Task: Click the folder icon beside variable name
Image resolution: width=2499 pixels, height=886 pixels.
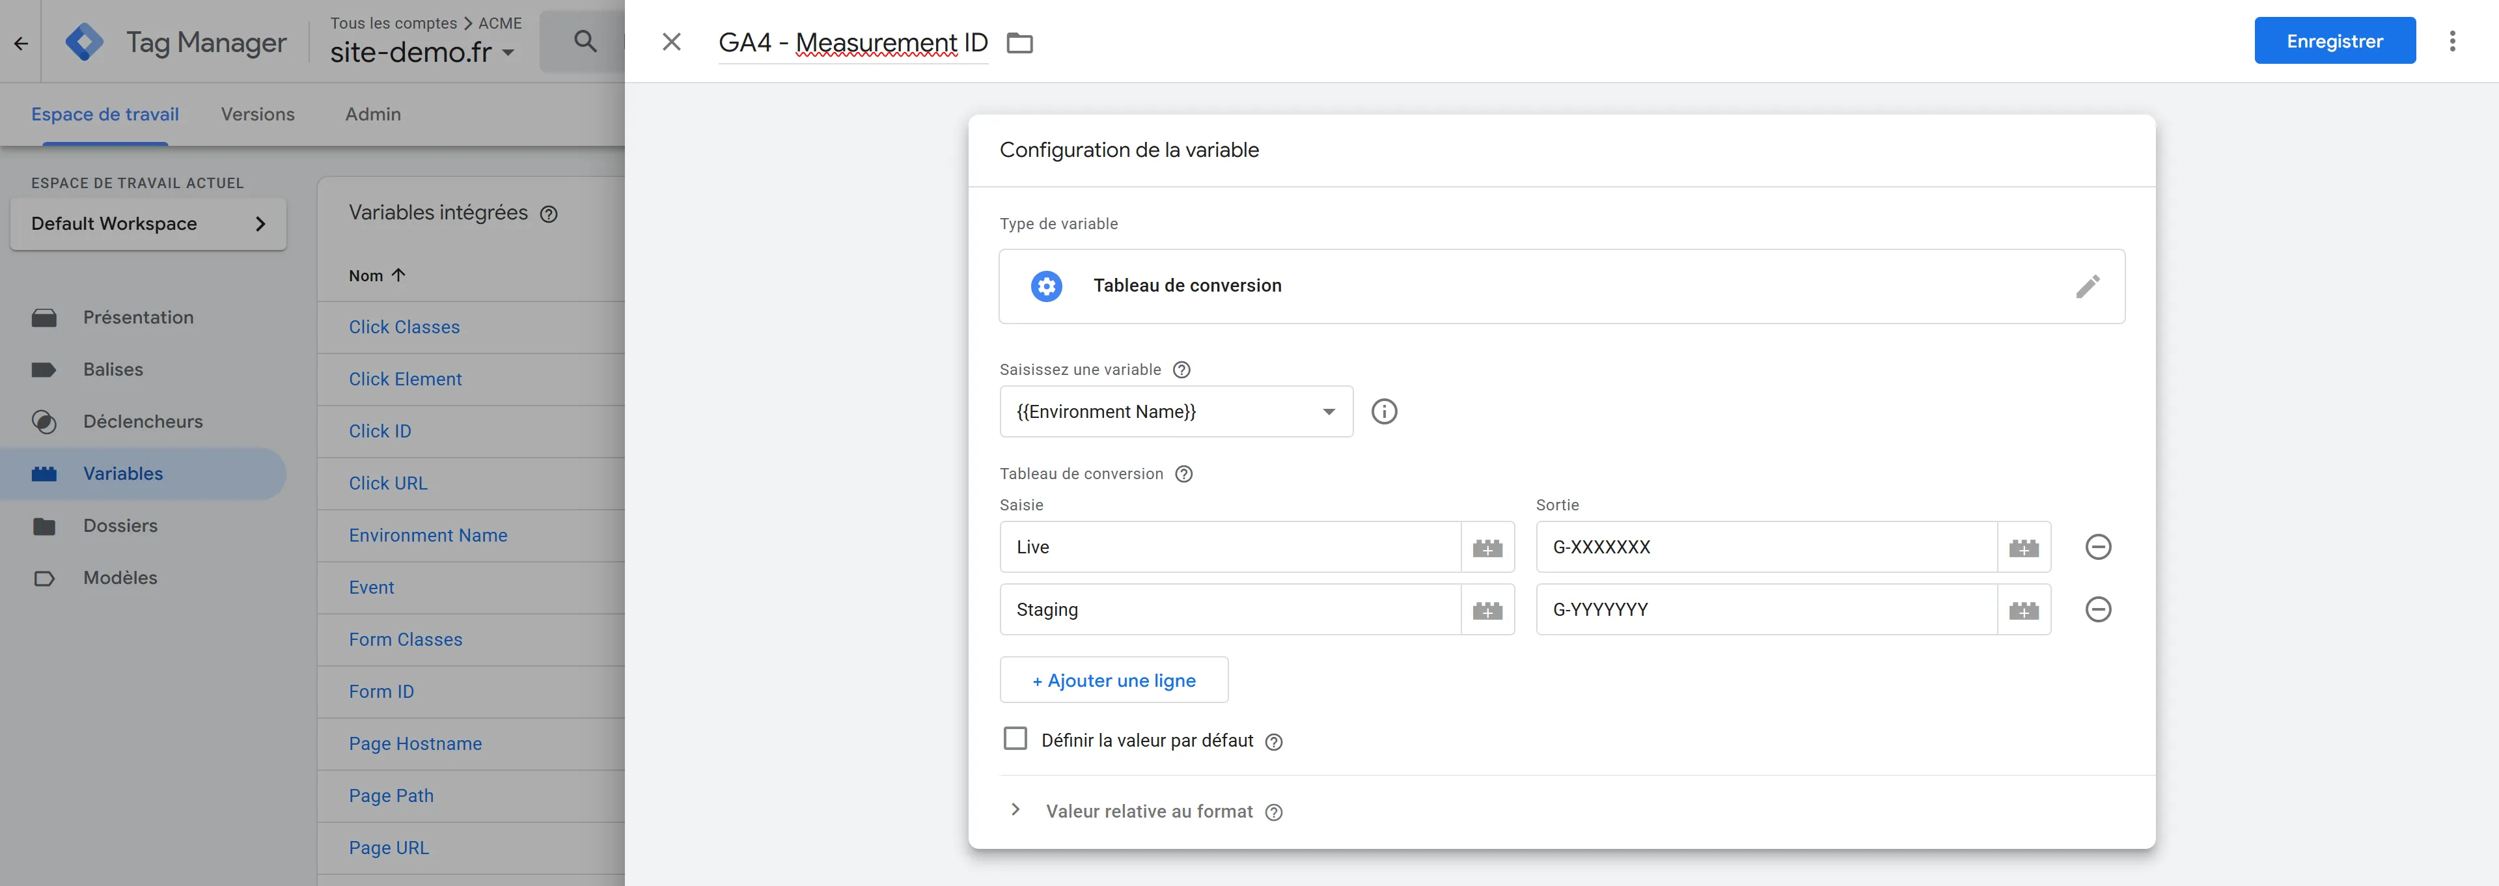Action: tap(1019, 43)
